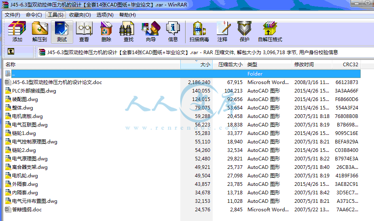Click the DWG icon of 整体.dwg
Image resolution: width=374 pixels, height=221 pixels.
(8, 108)
